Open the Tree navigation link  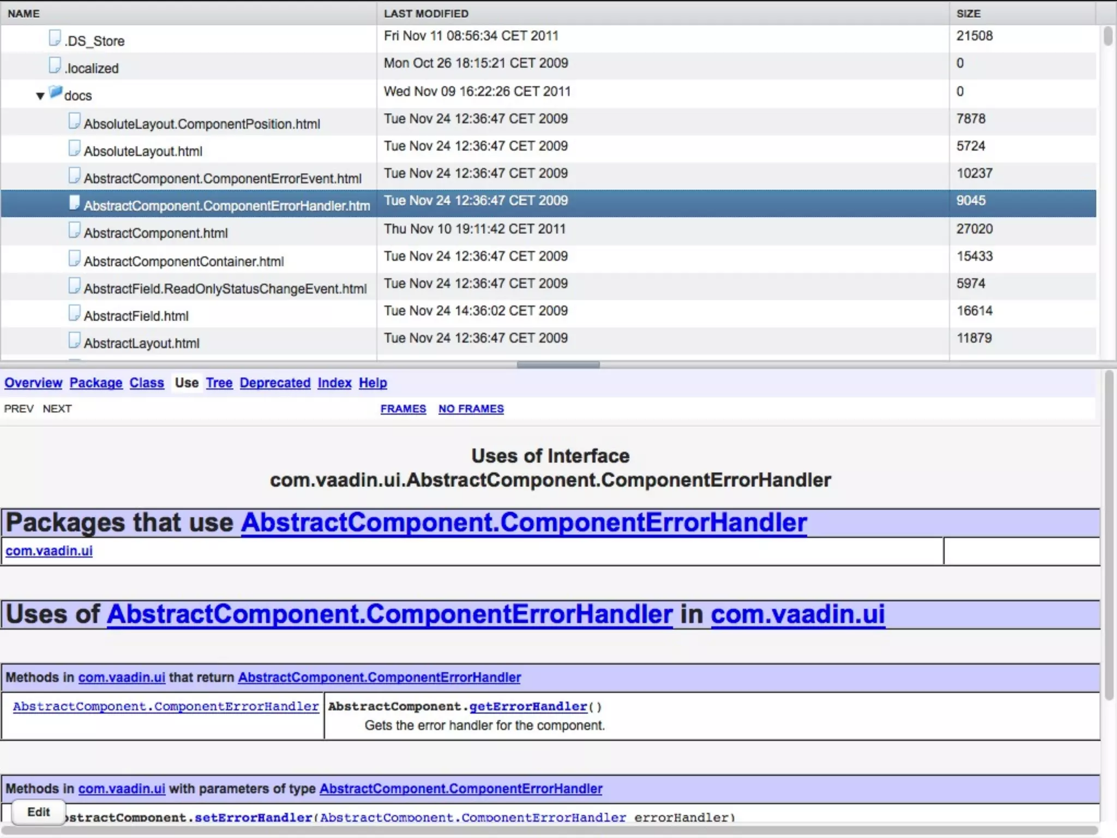(219, 383)
